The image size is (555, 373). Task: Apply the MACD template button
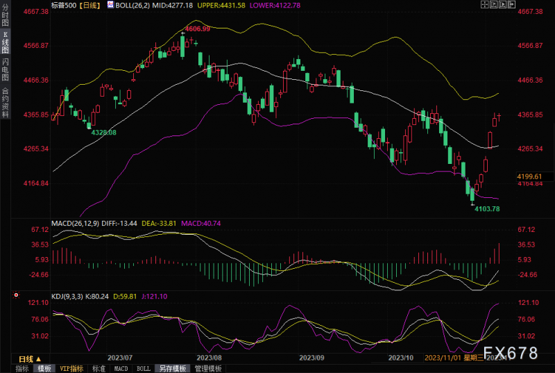coord(121,368)
